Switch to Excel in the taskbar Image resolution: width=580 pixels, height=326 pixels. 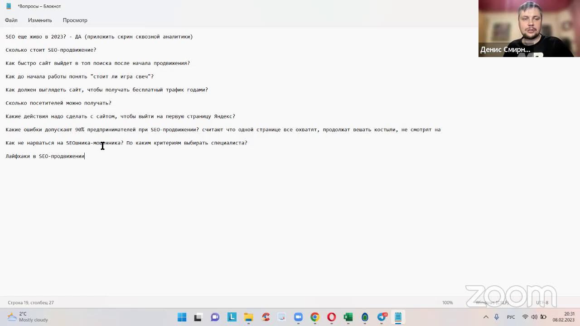tap(348, 317)
